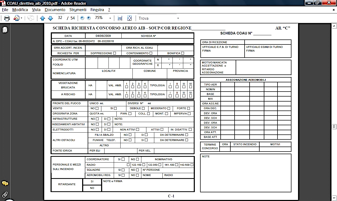337x201 pixels.
Task: Click in the Trova search field
Action: click(x=157, y=18)
